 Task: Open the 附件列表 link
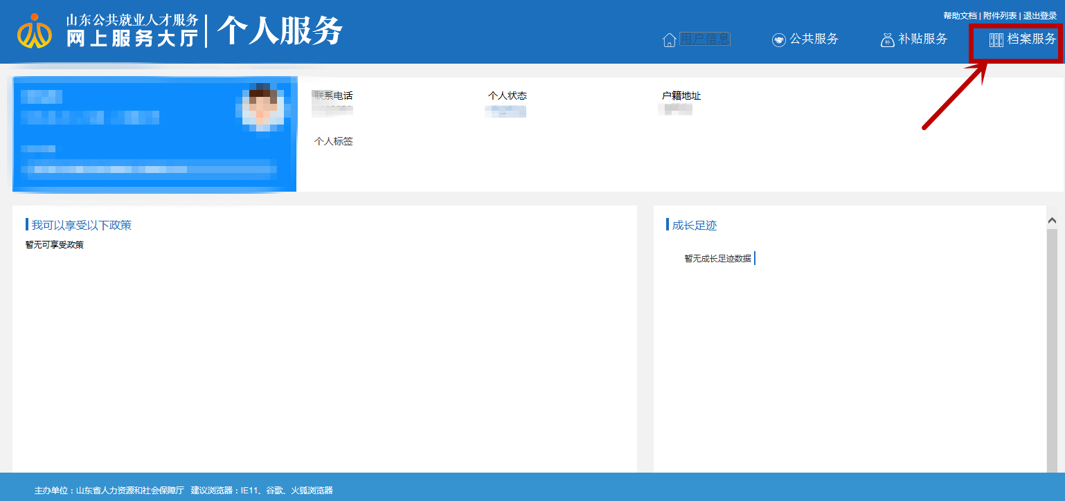1000,16
